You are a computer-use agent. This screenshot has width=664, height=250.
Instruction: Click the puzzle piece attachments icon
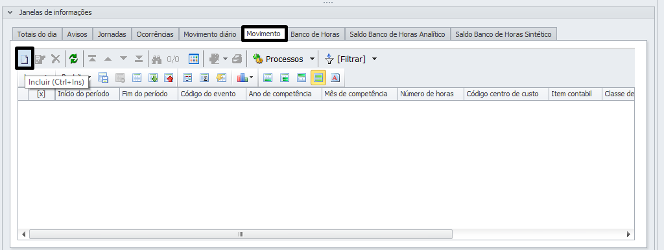tap(215, 59)
